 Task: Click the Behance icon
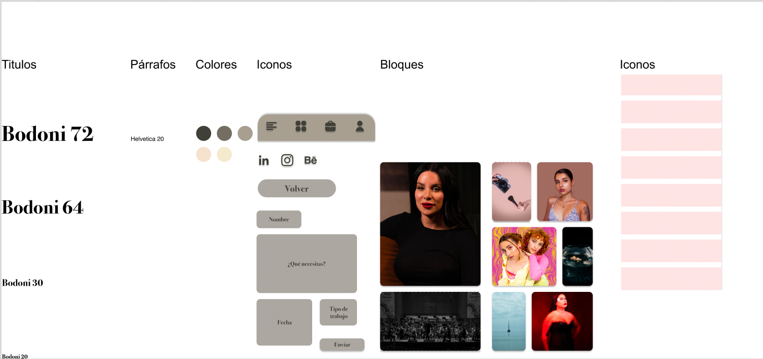point(311,160)
